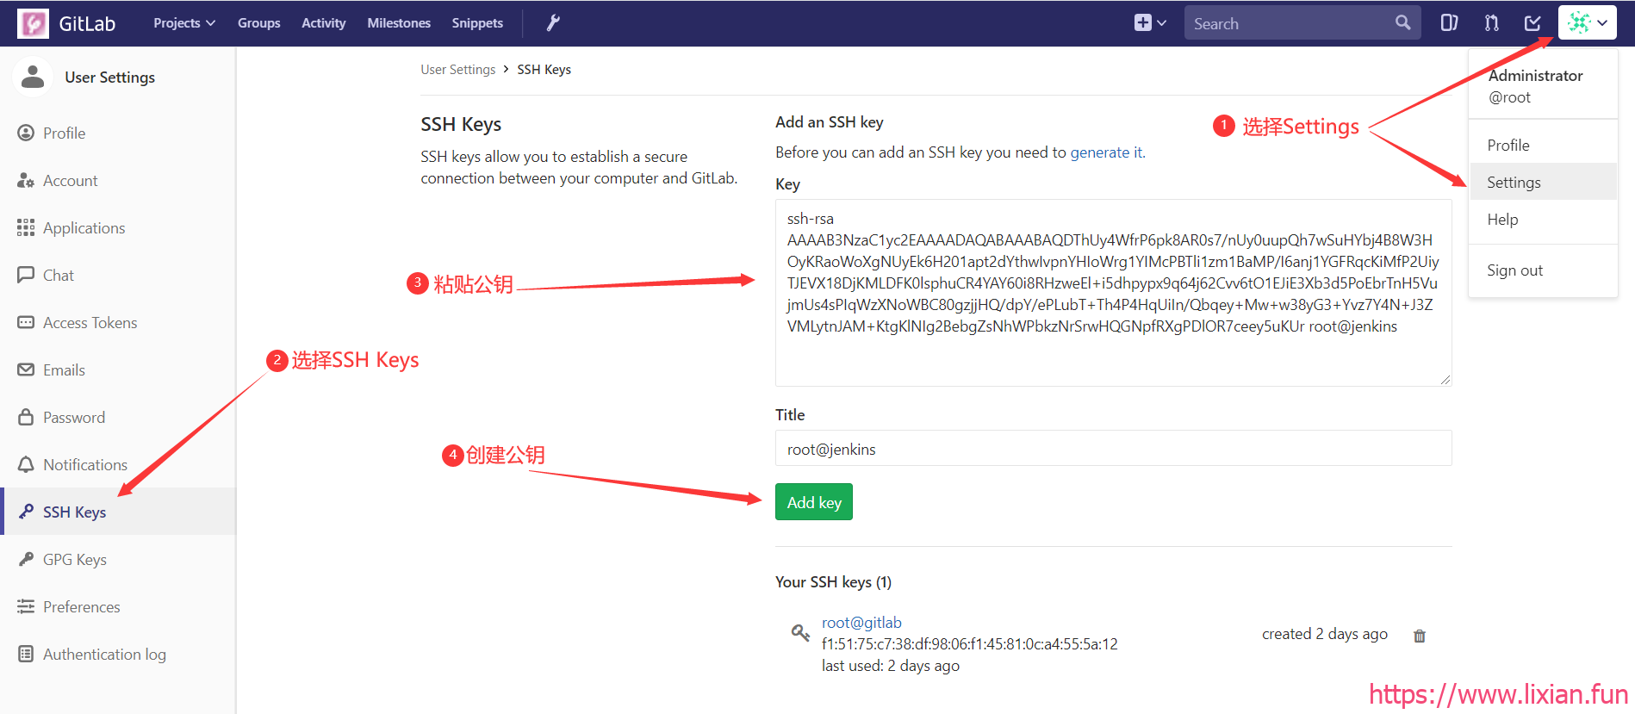Viewport: 1635px width, 714px height.
Task: Click the Chat bubble icon
Action: point(26,275)
